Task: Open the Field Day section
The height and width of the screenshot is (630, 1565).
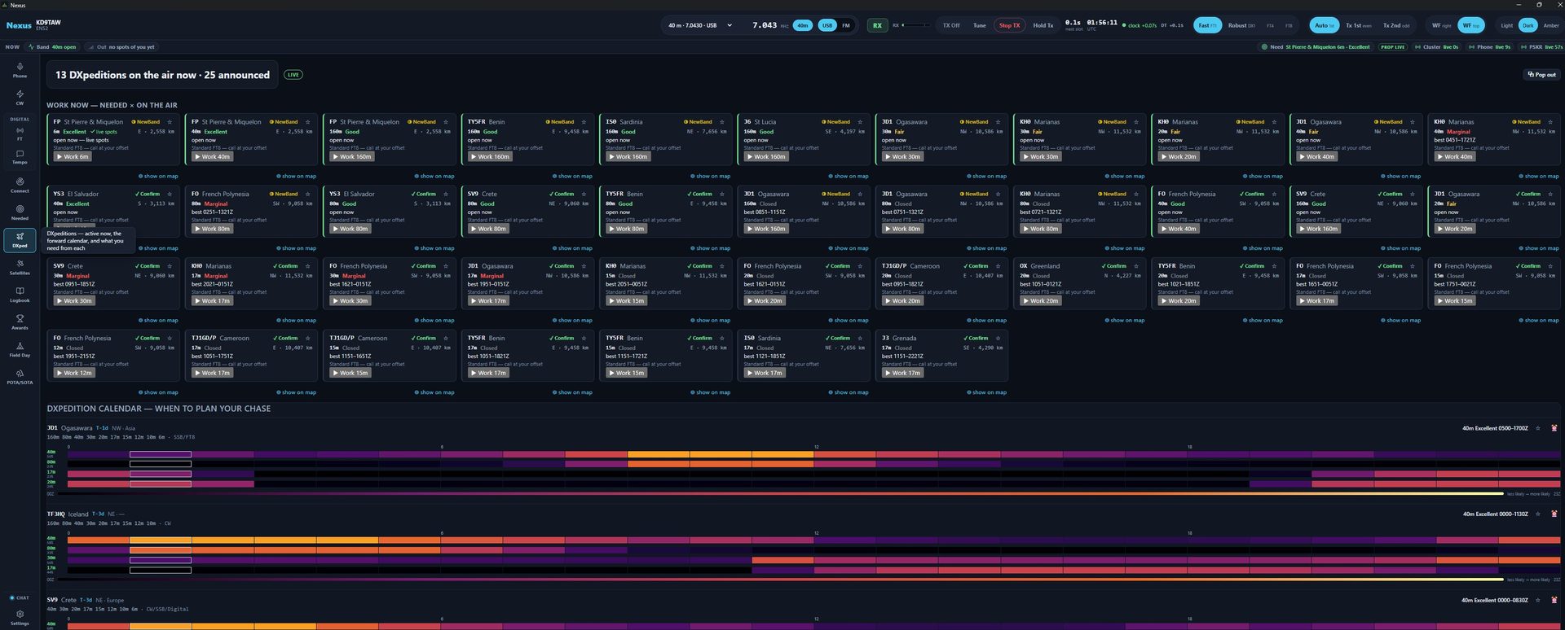Action: click(20, 349)
